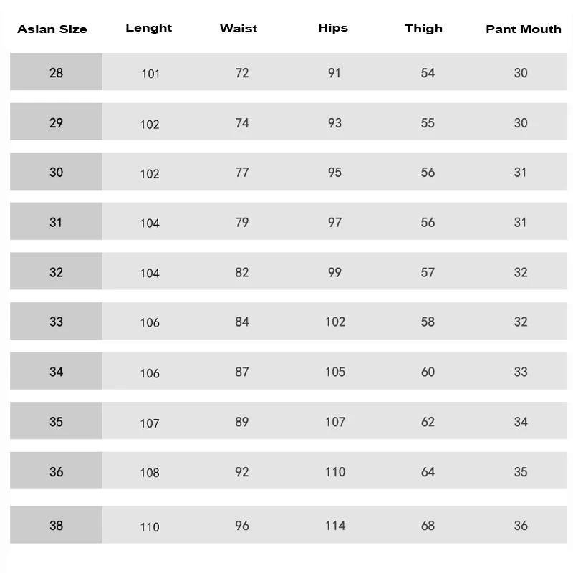This screenshot has width=573, height=573.
Task: Click the Asian Size column header
Action: pyautogui.click(x=52, y=29)
